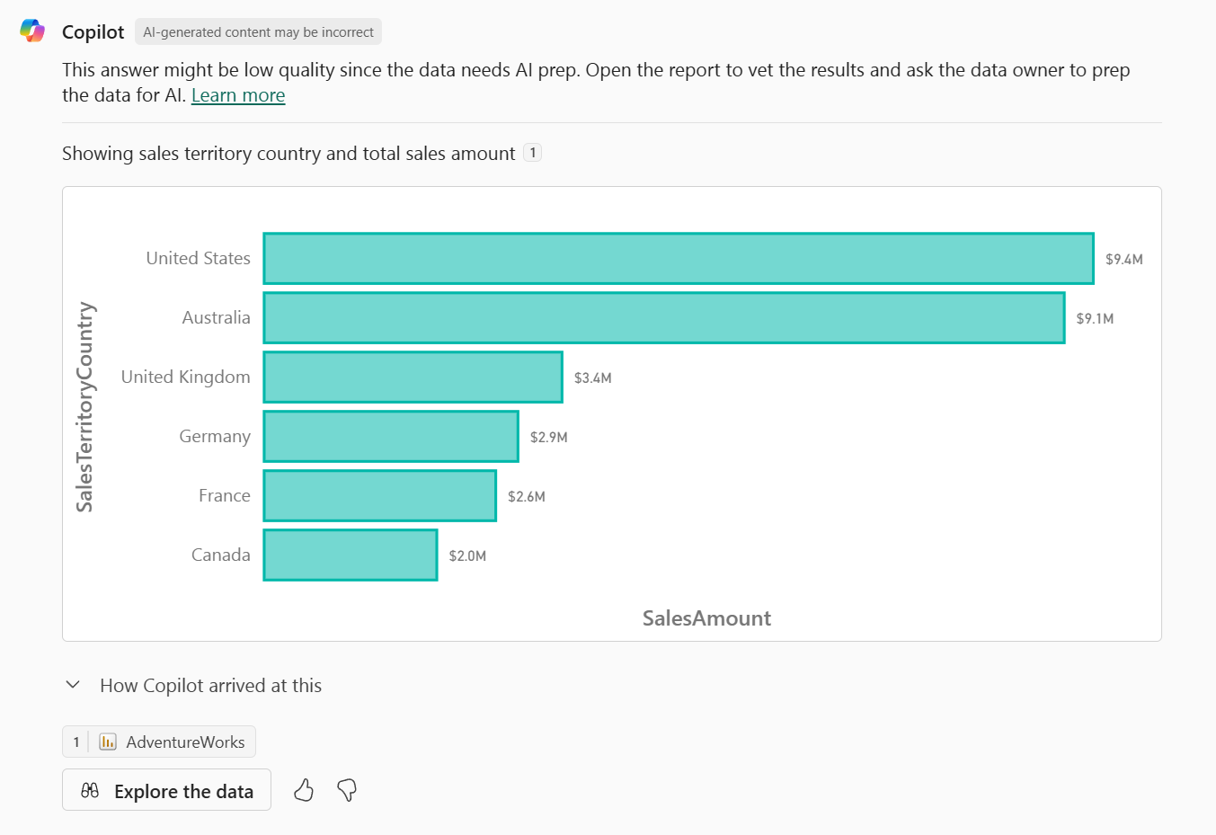The width and height of the screenshot is (1216, 835).
Task: Click the binoculars icon on Explore button
Action: point(90,791)
